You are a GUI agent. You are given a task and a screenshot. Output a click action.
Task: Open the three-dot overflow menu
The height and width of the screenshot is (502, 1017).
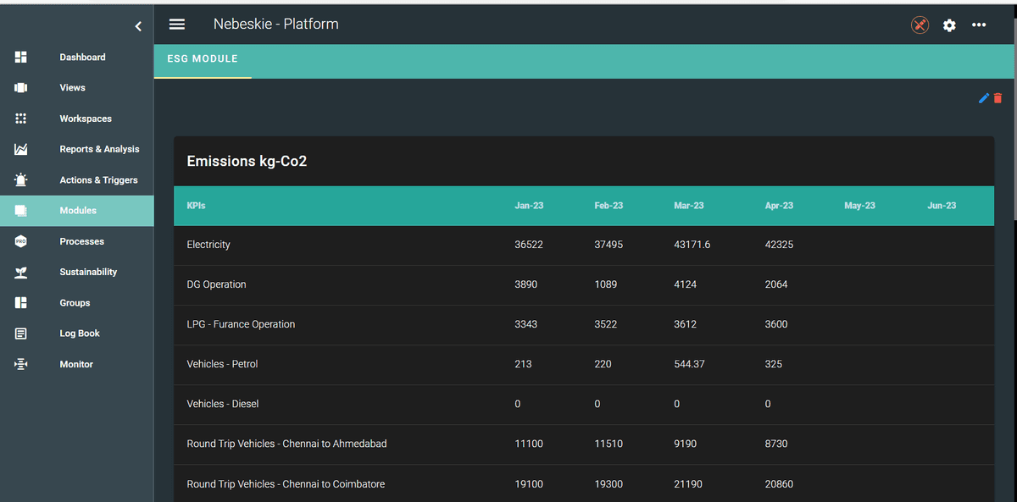tap(979, 25)
